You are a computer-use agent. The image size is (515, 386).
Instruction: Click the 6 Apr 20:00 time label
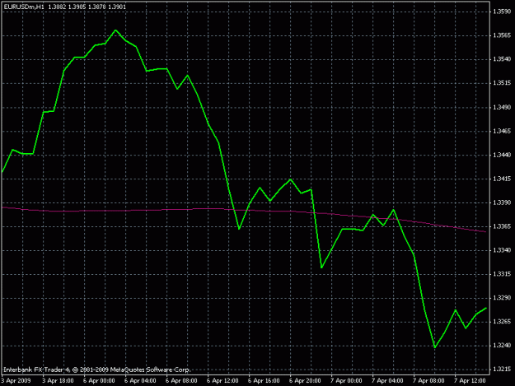(x=305, y=381)
